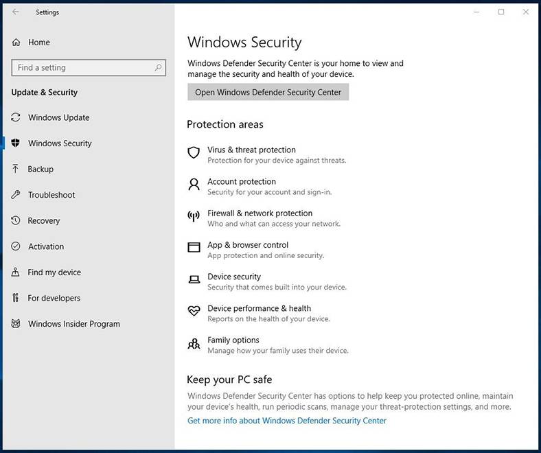Click the search magnifier icon

point(158,68)
